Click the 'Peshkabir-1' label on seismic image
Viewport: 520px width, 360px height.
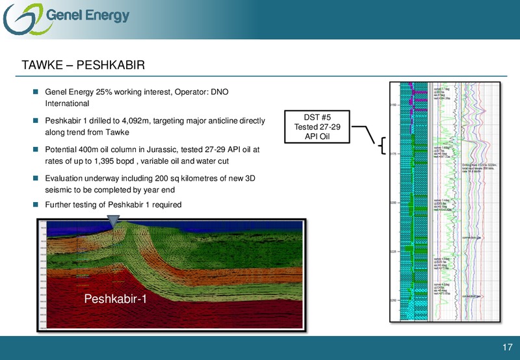click(116, 299)
